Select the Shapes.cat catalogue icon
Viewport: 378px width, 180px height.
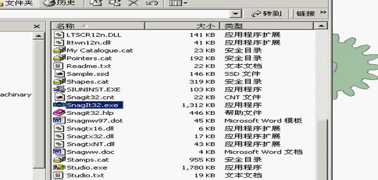pyautogui.click(x=59, y=81)
